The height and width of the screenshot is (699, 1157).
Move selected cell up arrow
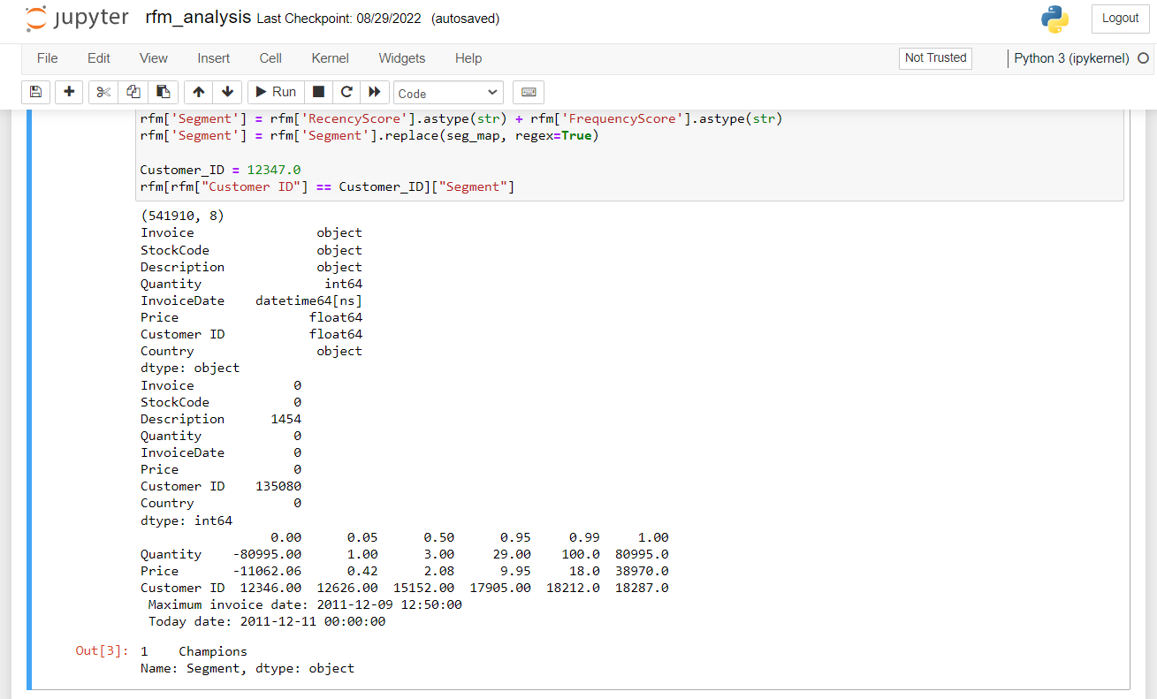click(x=199, y=92)
